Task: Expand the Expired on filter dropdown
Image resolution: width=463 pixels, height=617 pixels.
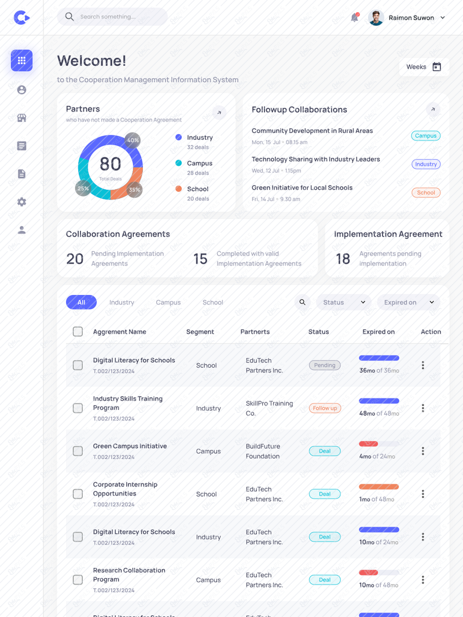Action: coord(409,302)
